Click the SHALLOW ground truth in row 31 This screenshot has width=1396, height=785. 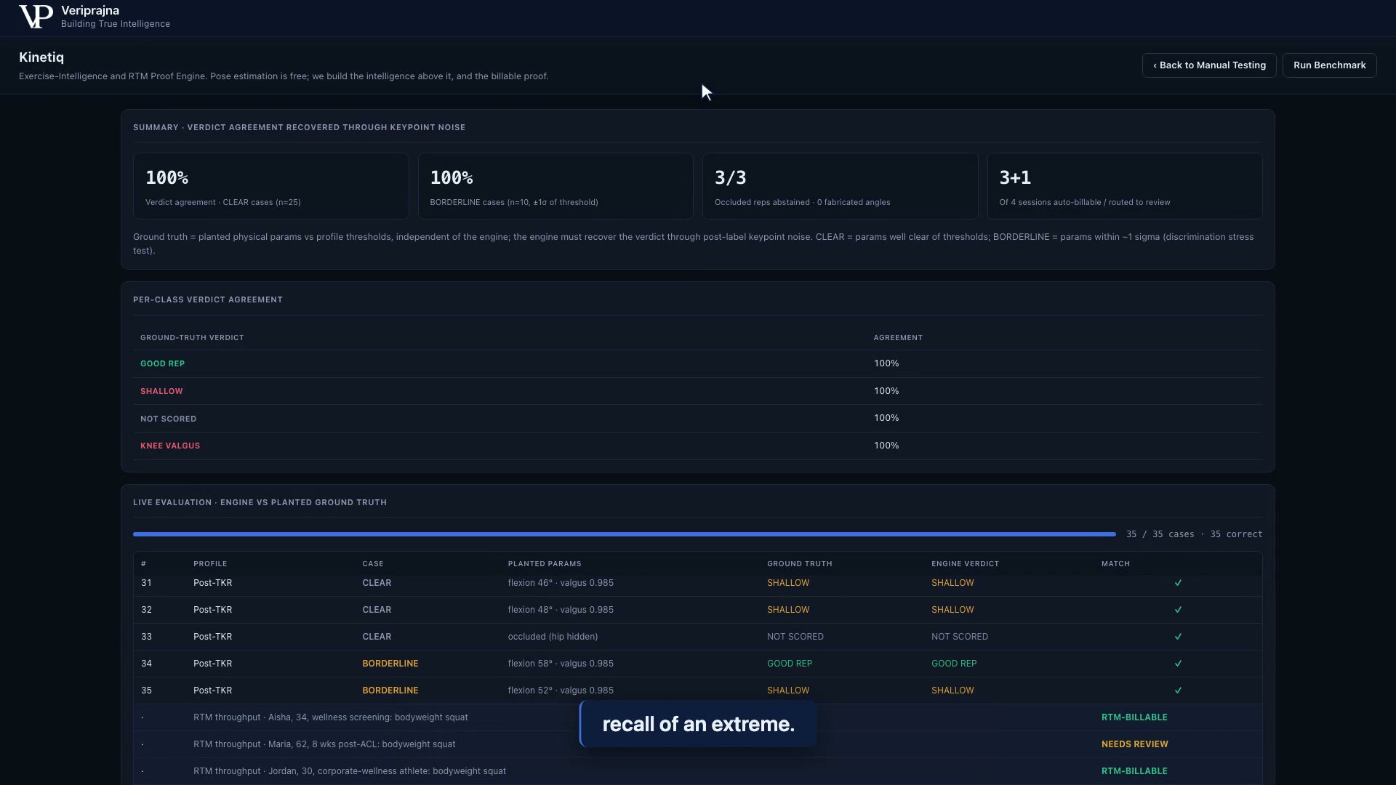coord(788,583)
